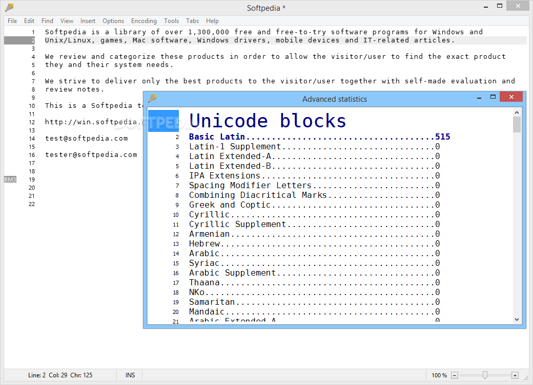
Task: Select the Latin Extended-A row
Action: [315, 156]
